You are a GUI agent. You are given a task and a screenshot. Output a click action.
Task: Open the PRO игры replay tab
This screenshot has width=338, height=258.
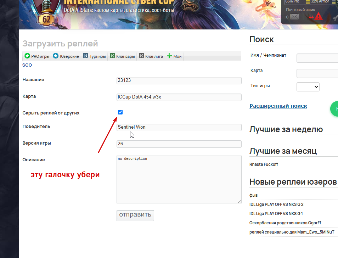[x=36, y=56]
